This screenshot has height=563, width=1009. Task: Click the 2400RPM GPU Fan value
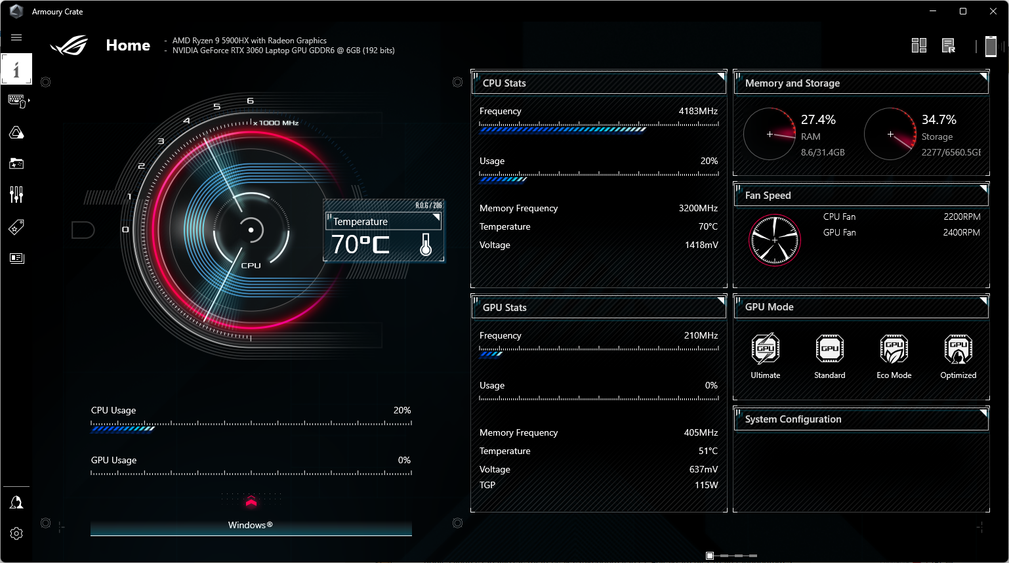click(x=962, y=232)
